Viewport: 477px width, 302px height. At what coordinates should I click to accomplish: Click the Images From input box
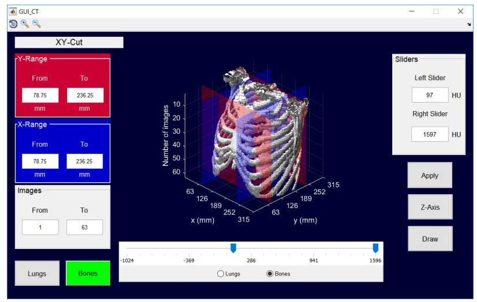point(40,227)
